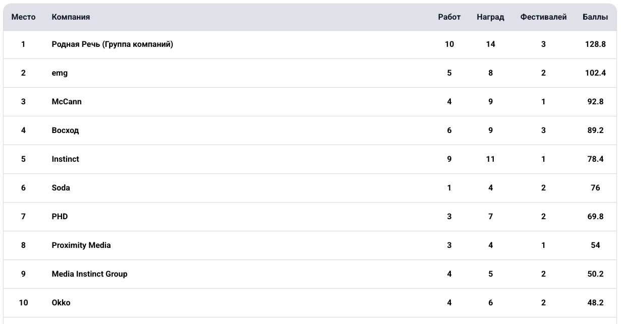Sort by Баллы column header
This screenshot has width=621, height=324.
pos(595,17)
